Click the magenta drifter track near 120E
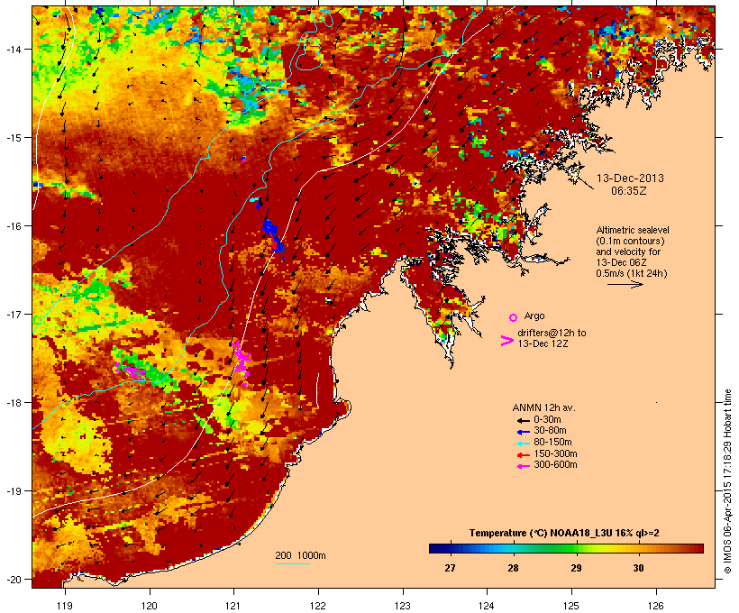739x613 pixels. click(x=131, y=371)
